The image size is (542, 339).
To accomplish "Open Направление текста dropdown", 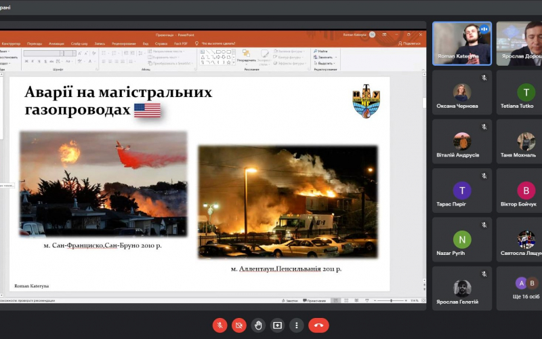I will [167, 52].
